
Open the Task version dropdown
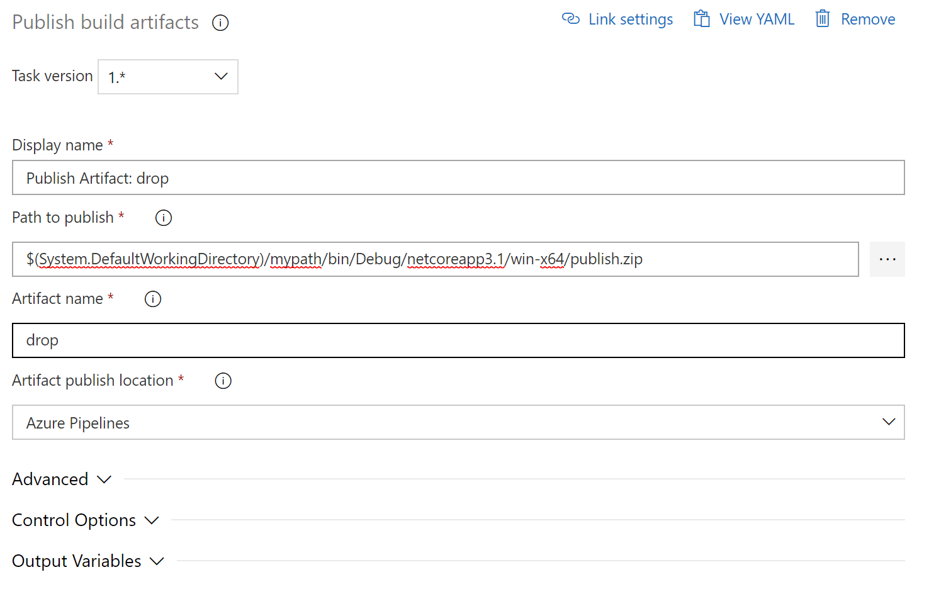168,77
